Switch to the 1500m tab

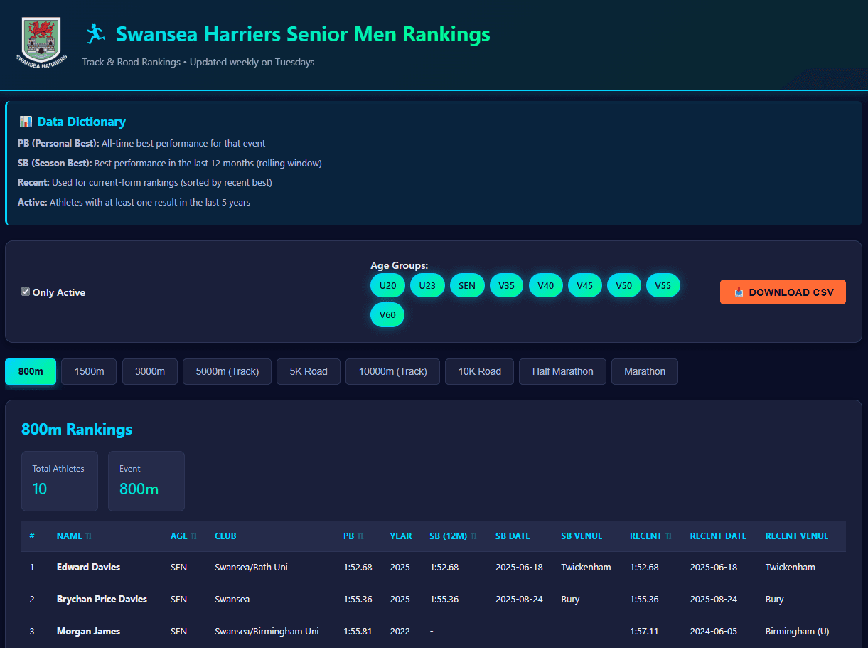pos(89,371)
